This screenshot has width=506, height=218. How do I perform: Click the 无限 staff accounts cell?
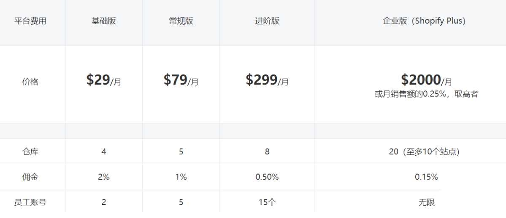[x=426, y=202]
